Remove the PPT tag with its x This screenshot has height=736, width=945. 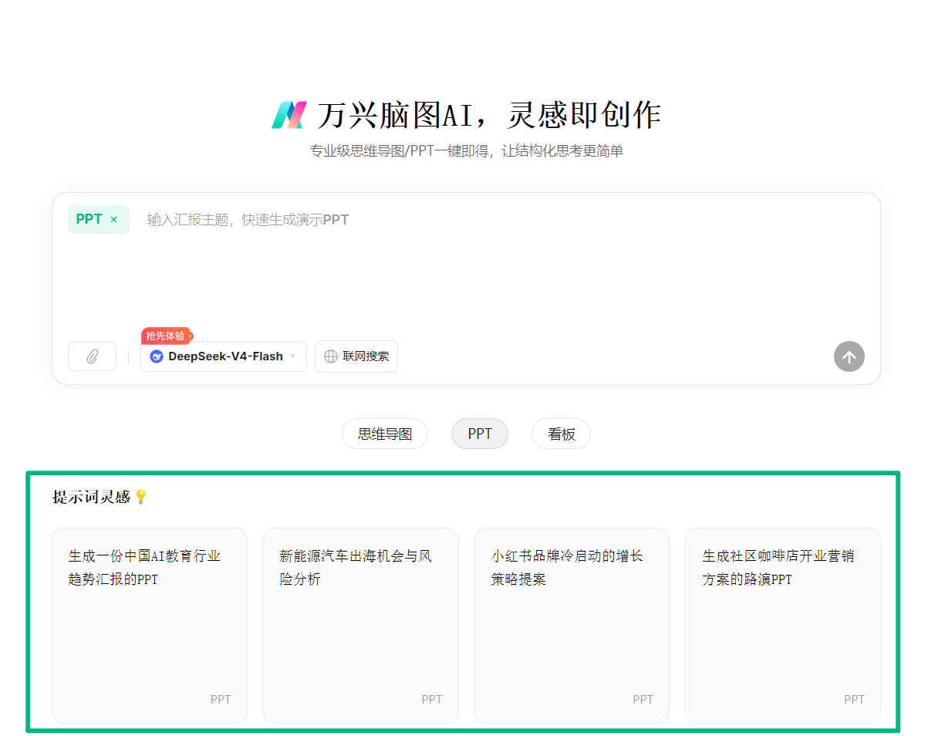pyautogui.click(x=114, y=220)
